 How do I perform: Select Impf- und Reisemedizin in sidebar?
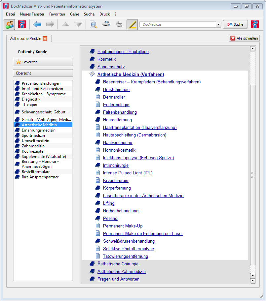[43, 89]
